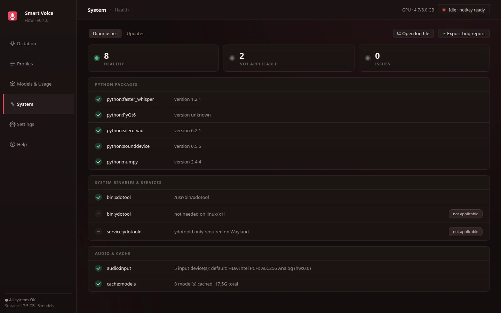Click not applicable badge for service:ydotoold
Image resolution: width=501 pixels, height=313 pixels.
pyautogui.click(x=466, y=232)
